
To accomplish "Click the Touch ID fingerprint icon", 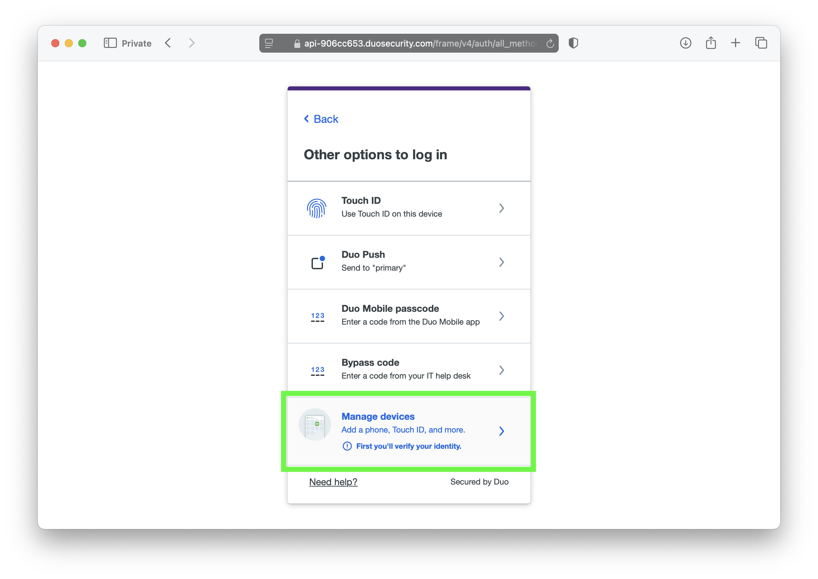I will coord(316,208).
